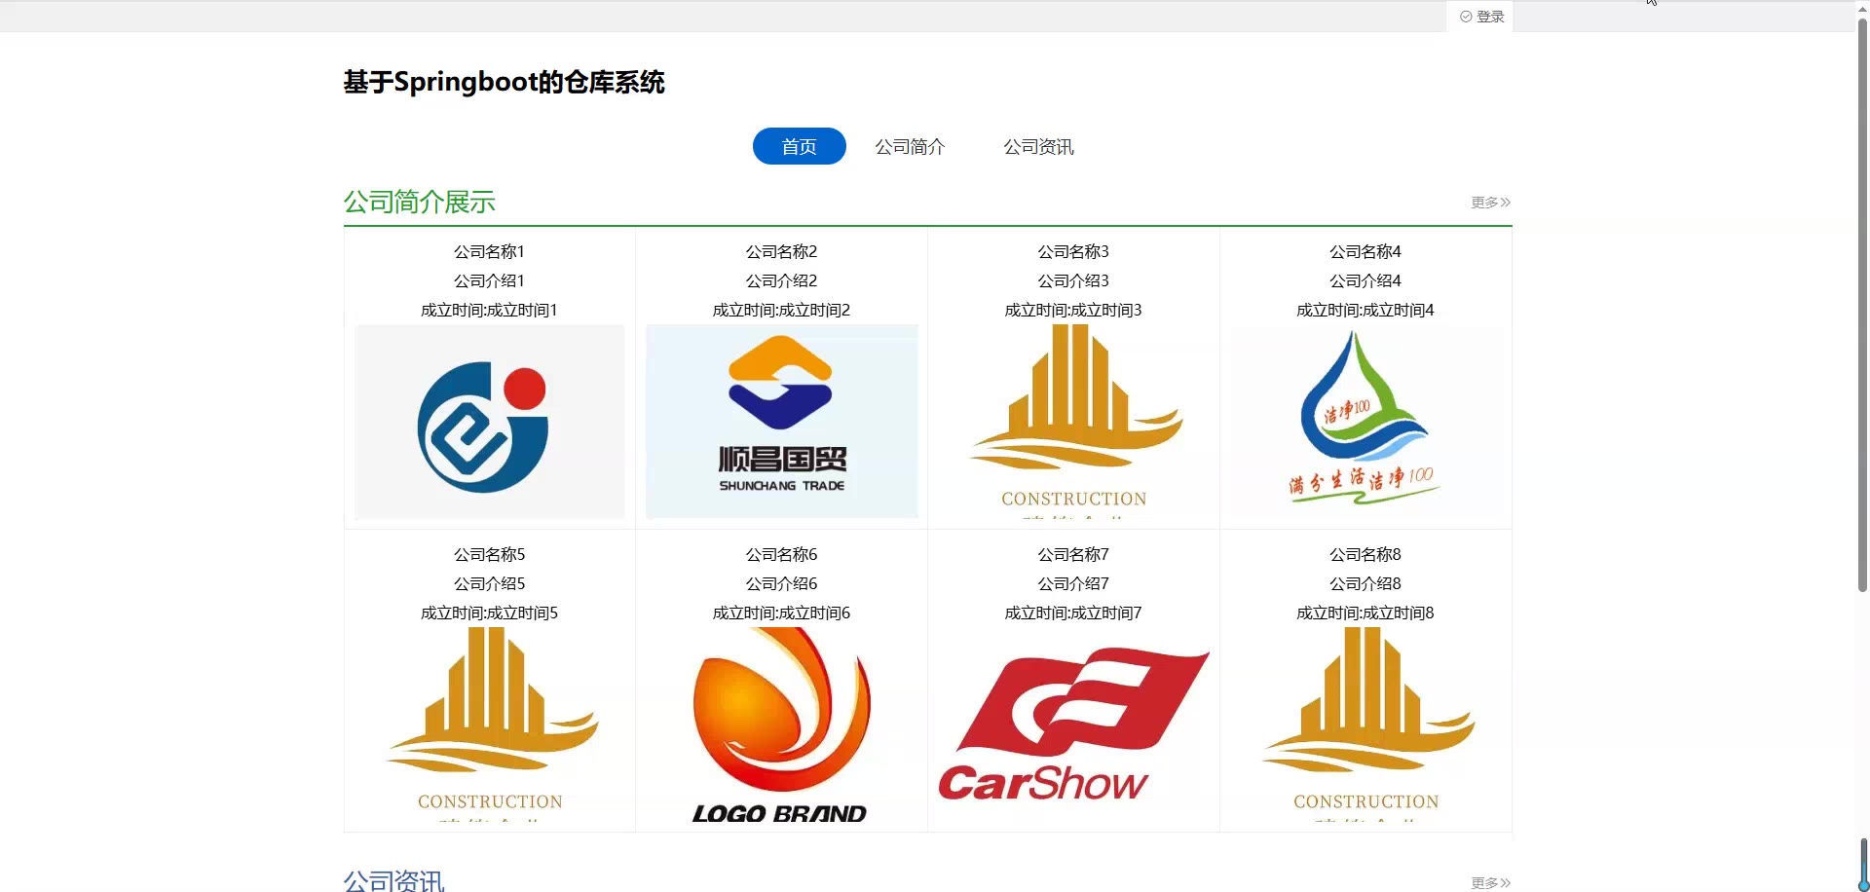Click the page vertical scrollbar thumb
The height and width of the screenshot is (892, 1870).
[x=1862, y=305]
